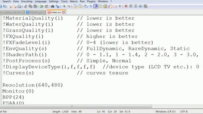
Task: Click the Copy toolbar icon
Action: (x=30, y=6)
